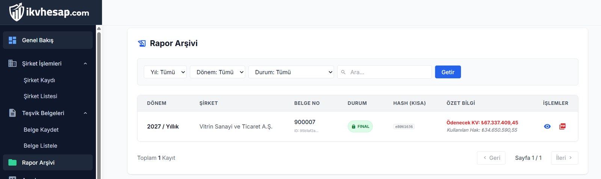Click the sidebar scrollbar thumb

click(x=99, y=105)
